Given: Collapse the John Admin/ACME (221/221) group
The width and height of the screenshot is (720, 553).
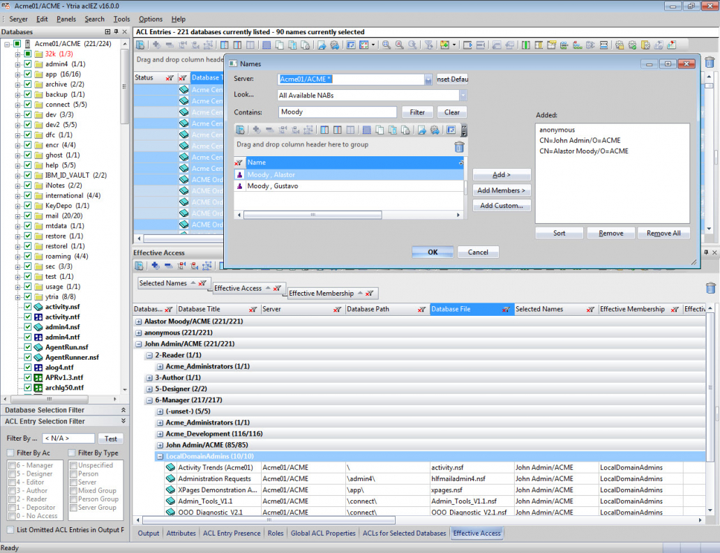Looking at the screenshot, I should [139, 344].
